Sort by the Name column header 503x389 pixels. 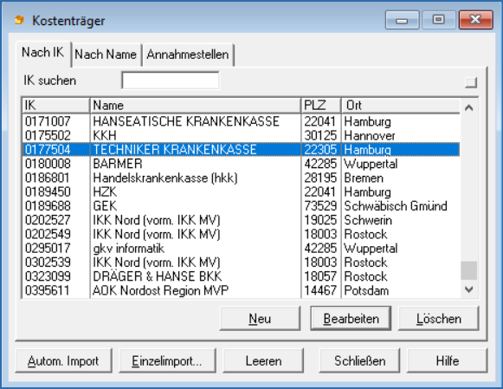[x=196, y=106]
